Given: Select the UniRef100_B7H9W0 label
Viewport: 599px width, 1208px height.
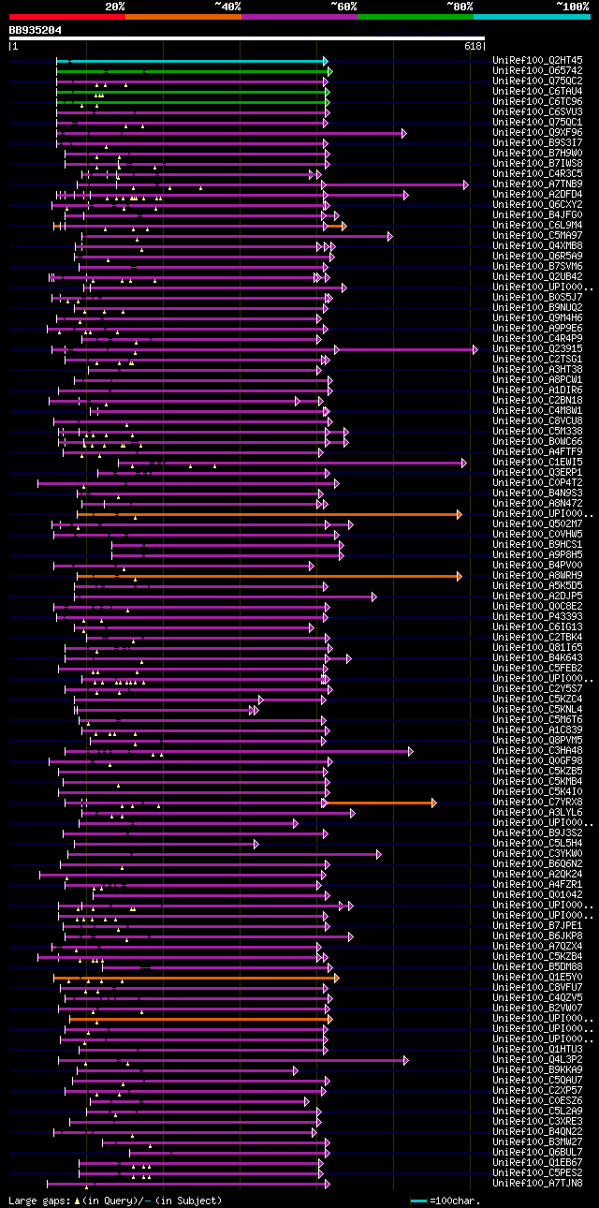Looking at the screenshot, I should pyautogui.click(x=537, y=154).
